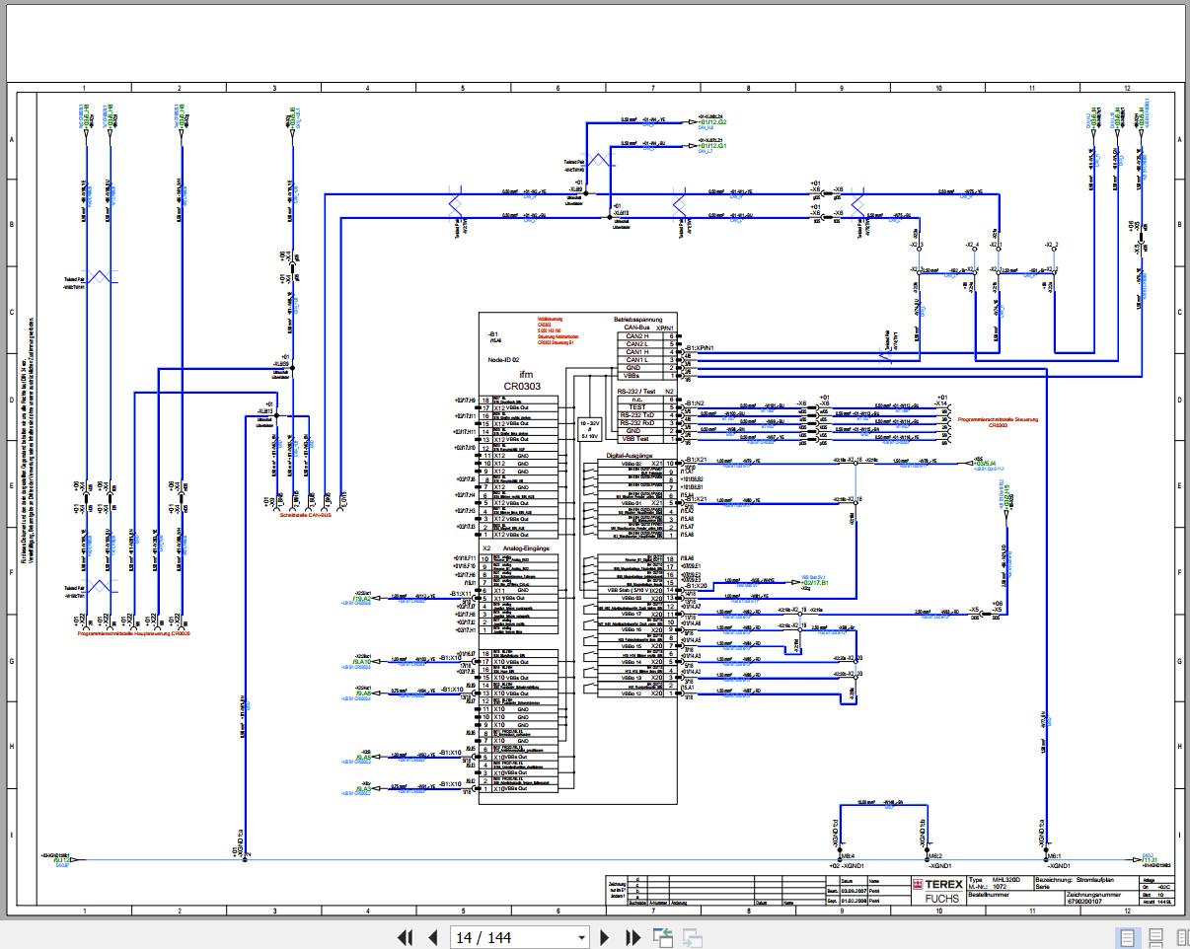1190x949 pixels.
Task: Go to the first page
Action: 405,937
